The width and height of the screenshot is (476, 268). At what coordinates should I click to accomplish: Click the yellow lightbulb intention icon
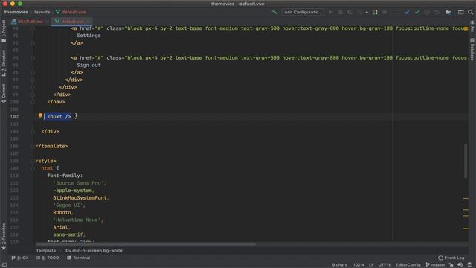pyautogui.click(x=40, y=116)
